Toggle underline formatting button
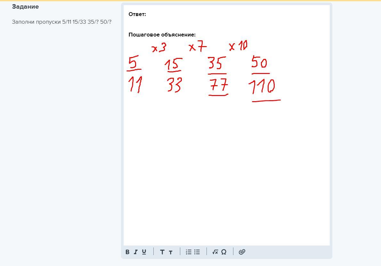This screenshot has height=266, width=381. tap(144, 252)
